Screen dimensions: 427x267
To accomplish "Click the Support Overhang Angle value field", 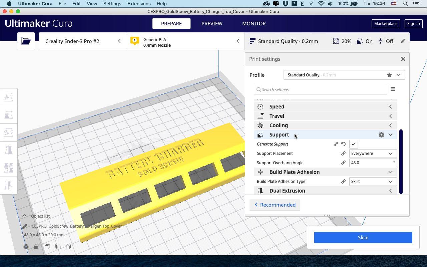I will point(373,163).
